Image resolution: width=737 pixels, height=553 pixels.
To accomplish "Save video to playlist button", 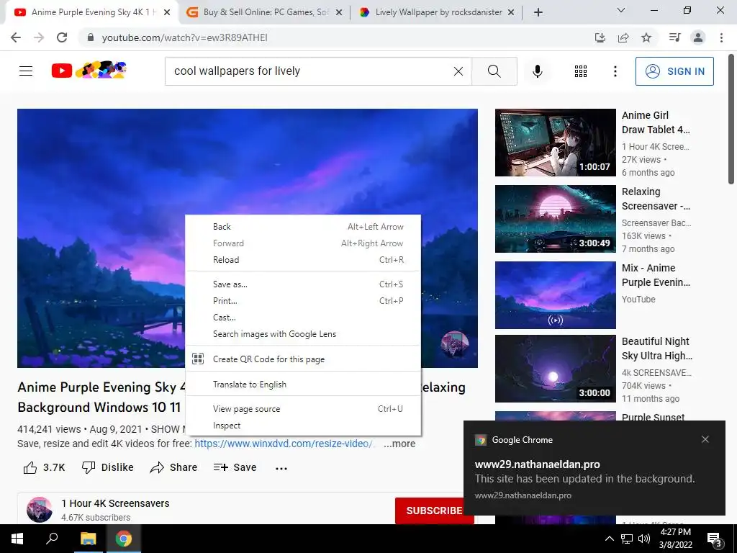I will (235, 467).
